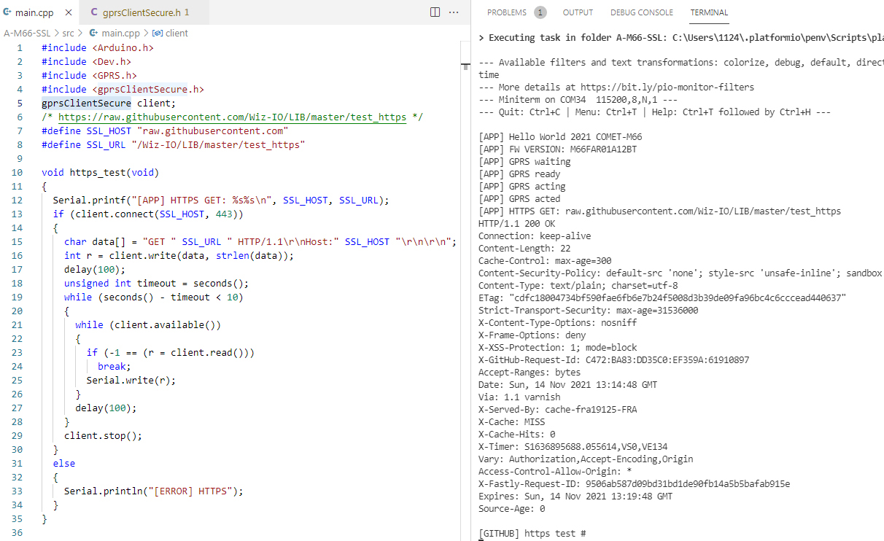Click the gprsClientSecure client declaration

point(109,103)
